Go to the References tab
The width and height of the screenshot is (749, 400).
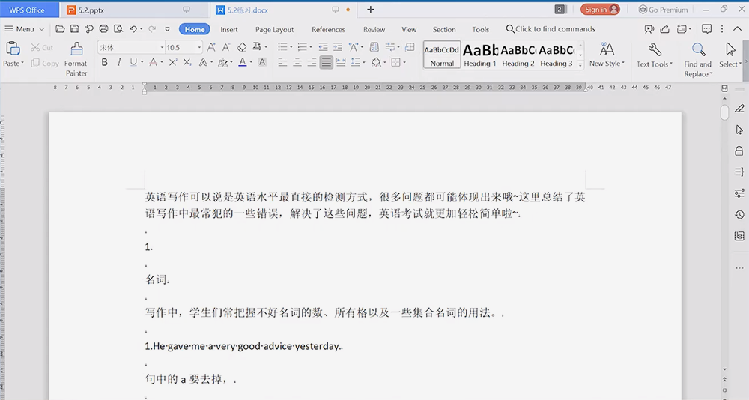[328, 30]
